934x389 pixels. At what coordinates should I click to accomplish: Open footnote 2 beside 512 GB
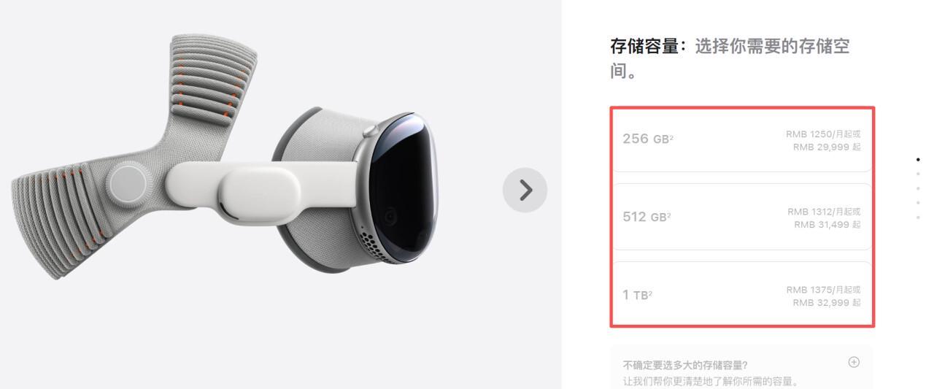(669, 214)
